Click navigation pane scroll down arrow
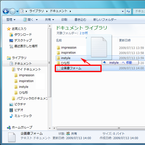 pos(49,128)
